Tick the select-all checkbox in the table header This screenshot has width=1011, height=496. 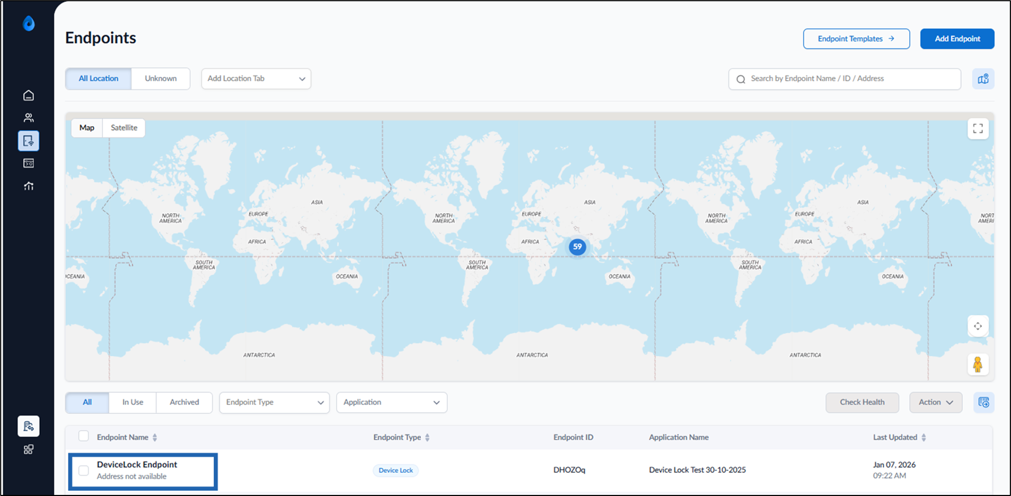(x=84, y=436)
